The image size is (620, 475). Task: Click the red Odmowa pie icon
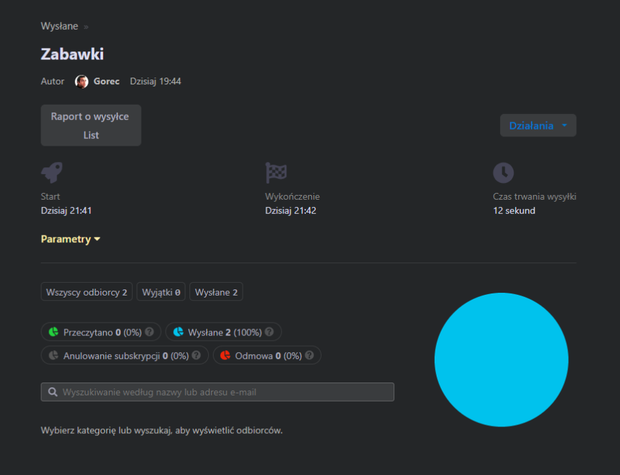click(x=226, y=356)
